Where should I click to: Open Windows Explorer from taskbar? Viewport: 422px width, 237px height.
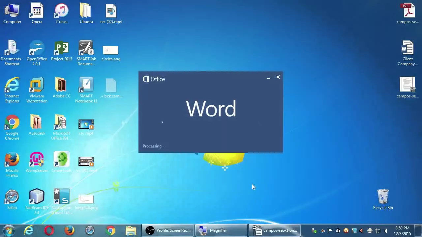(x=131, y=230)
